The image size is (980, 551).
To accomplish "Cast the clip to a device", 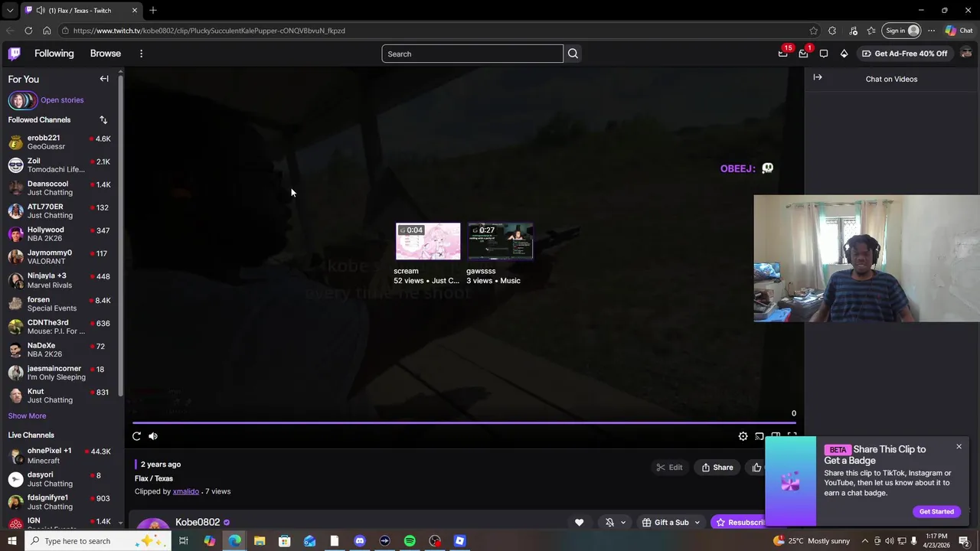I will pyautogui.click(x=759, y=436).
